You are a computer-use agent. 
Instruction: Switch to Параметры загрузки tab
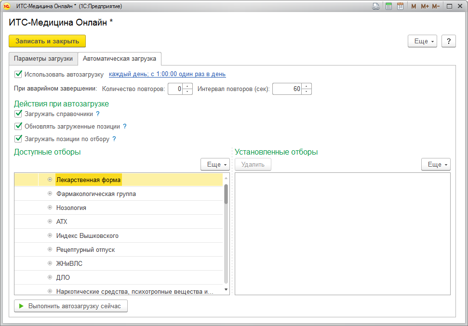pos(43,59)
